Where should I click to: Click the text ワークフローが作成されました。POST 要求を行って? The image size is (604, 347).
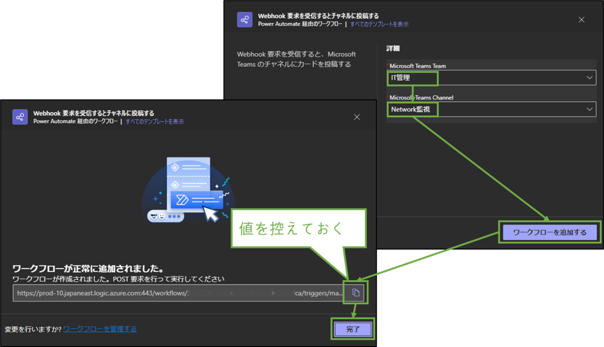pyautogui.click(x=118, y=278)
